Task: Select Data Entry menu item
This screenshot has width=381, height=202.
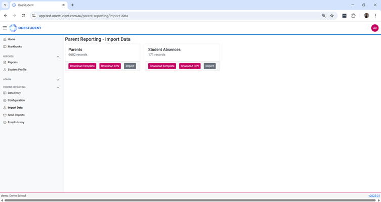Action: click(14, 93)
